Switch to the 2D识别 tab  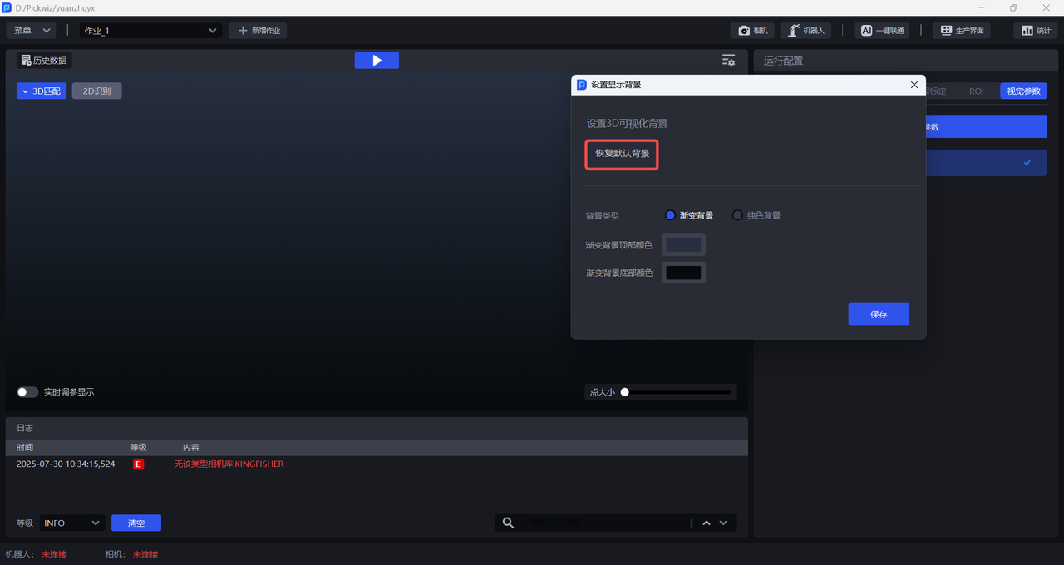point(96,91)
